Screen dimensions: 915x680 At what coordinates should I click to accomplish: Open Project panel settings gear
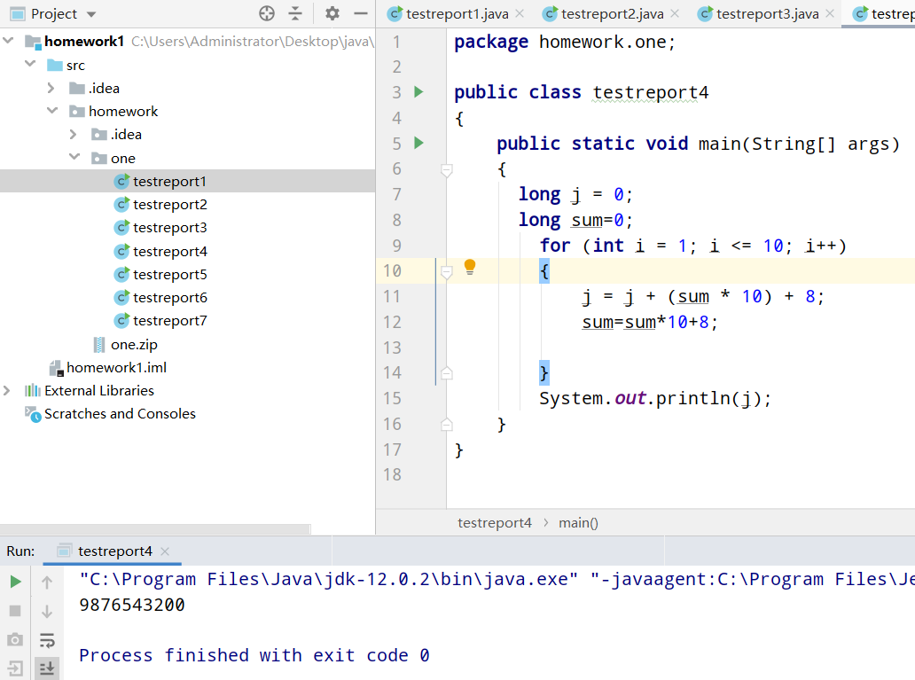pyautogui.click(x=332, y=13)
